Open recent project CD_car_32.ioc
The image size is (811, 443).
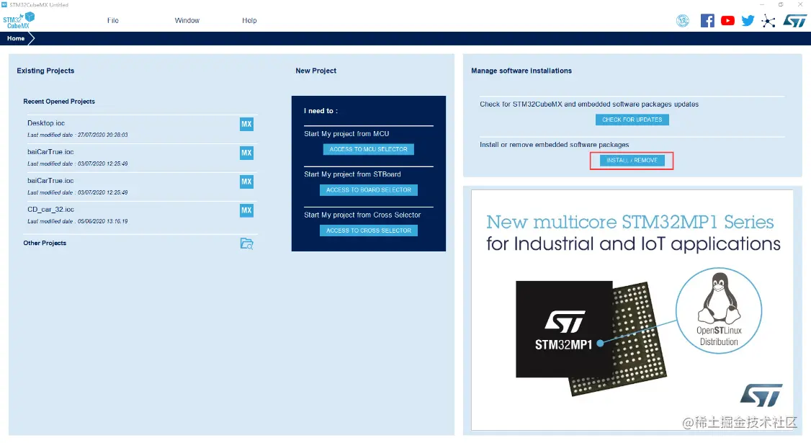click(x=50, y=210)
